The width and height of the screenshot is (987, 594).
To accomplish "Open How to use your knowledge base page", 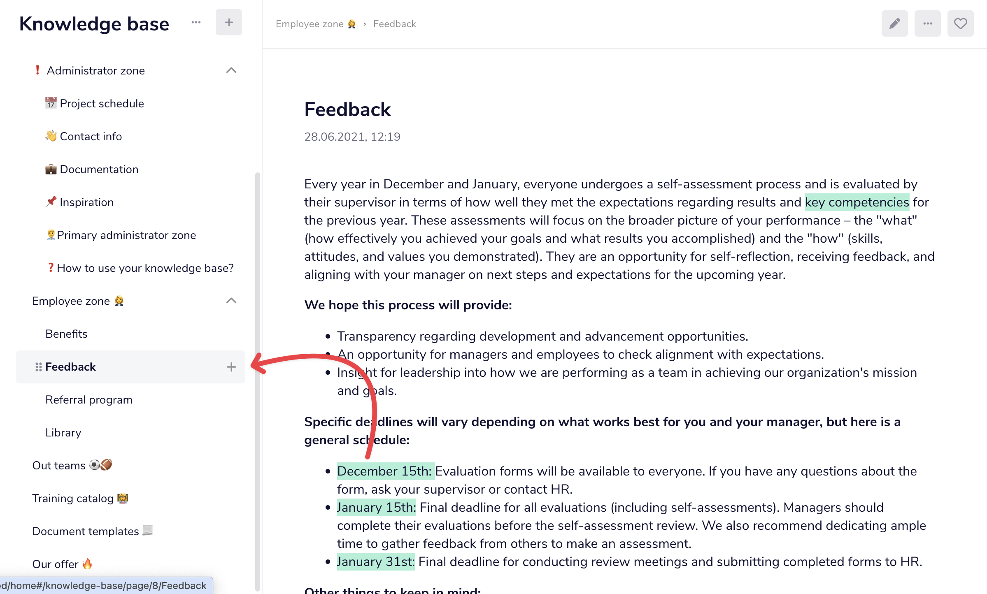I will [x=140, y=268].
